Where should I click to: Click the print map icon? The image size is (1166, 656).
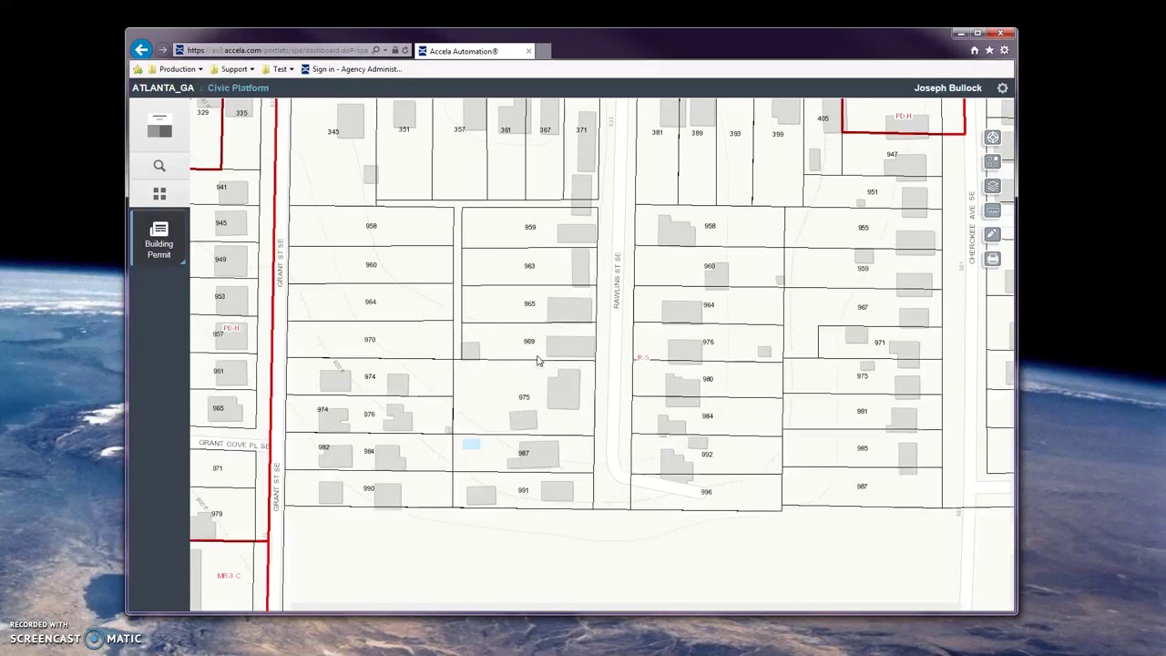993,259
